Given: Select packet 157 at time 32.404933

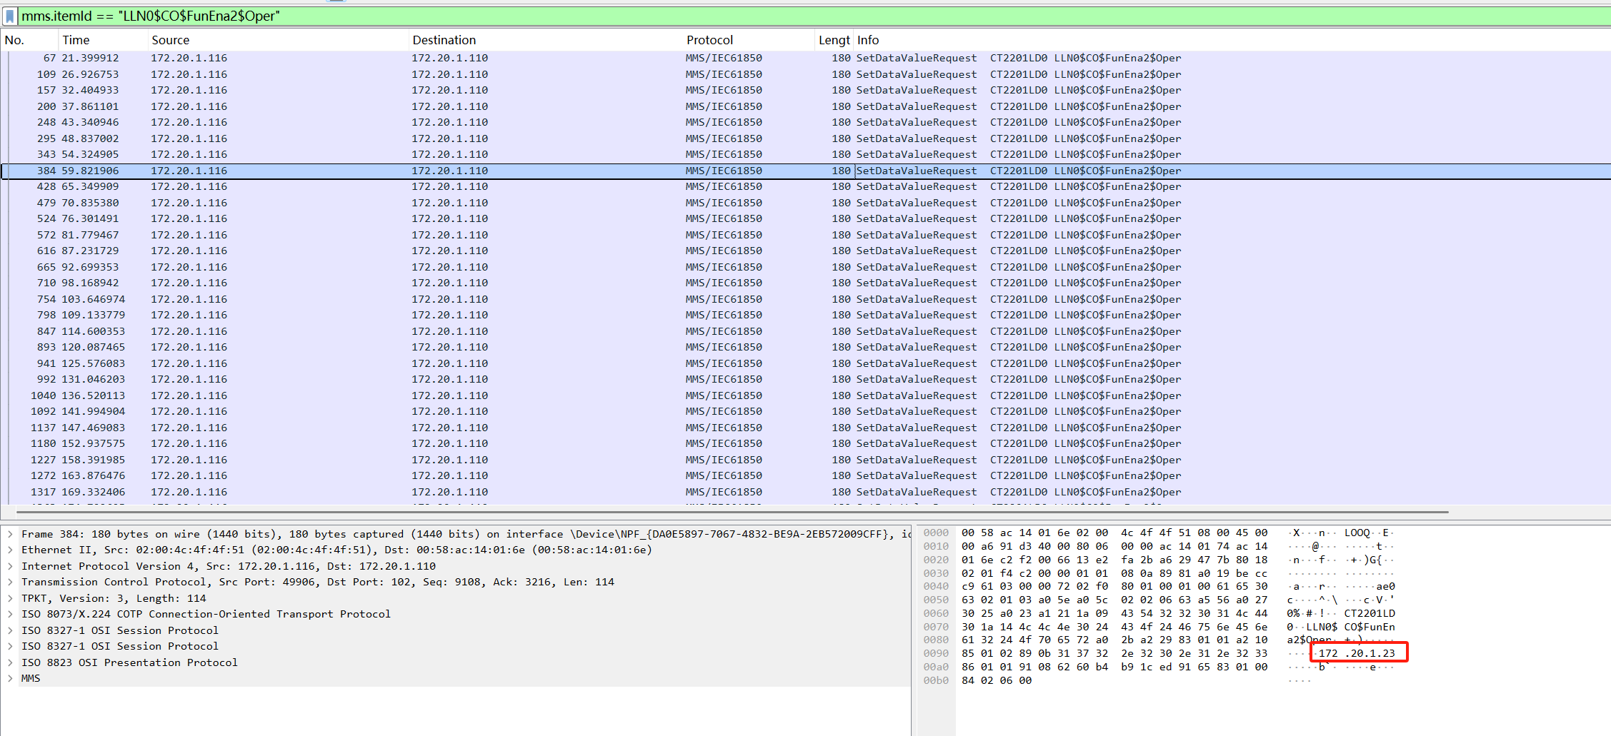Looking at the screenshot, I should click(806, 90).
